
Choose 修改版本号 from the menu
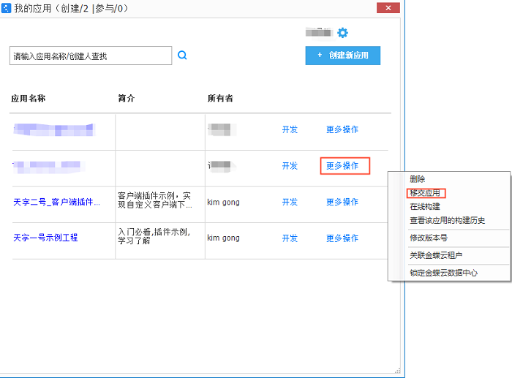[429, 238]
